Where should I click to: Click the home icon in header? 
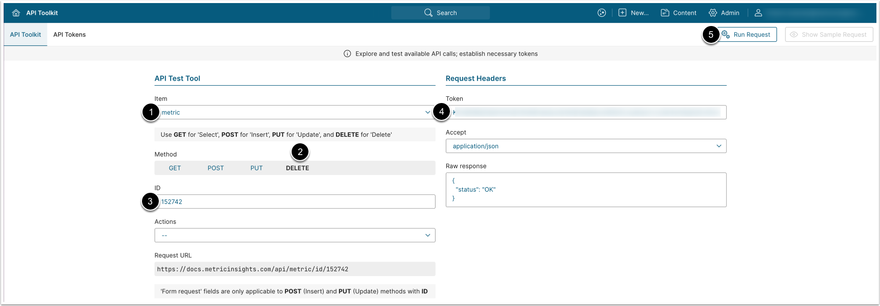[16, 13]
